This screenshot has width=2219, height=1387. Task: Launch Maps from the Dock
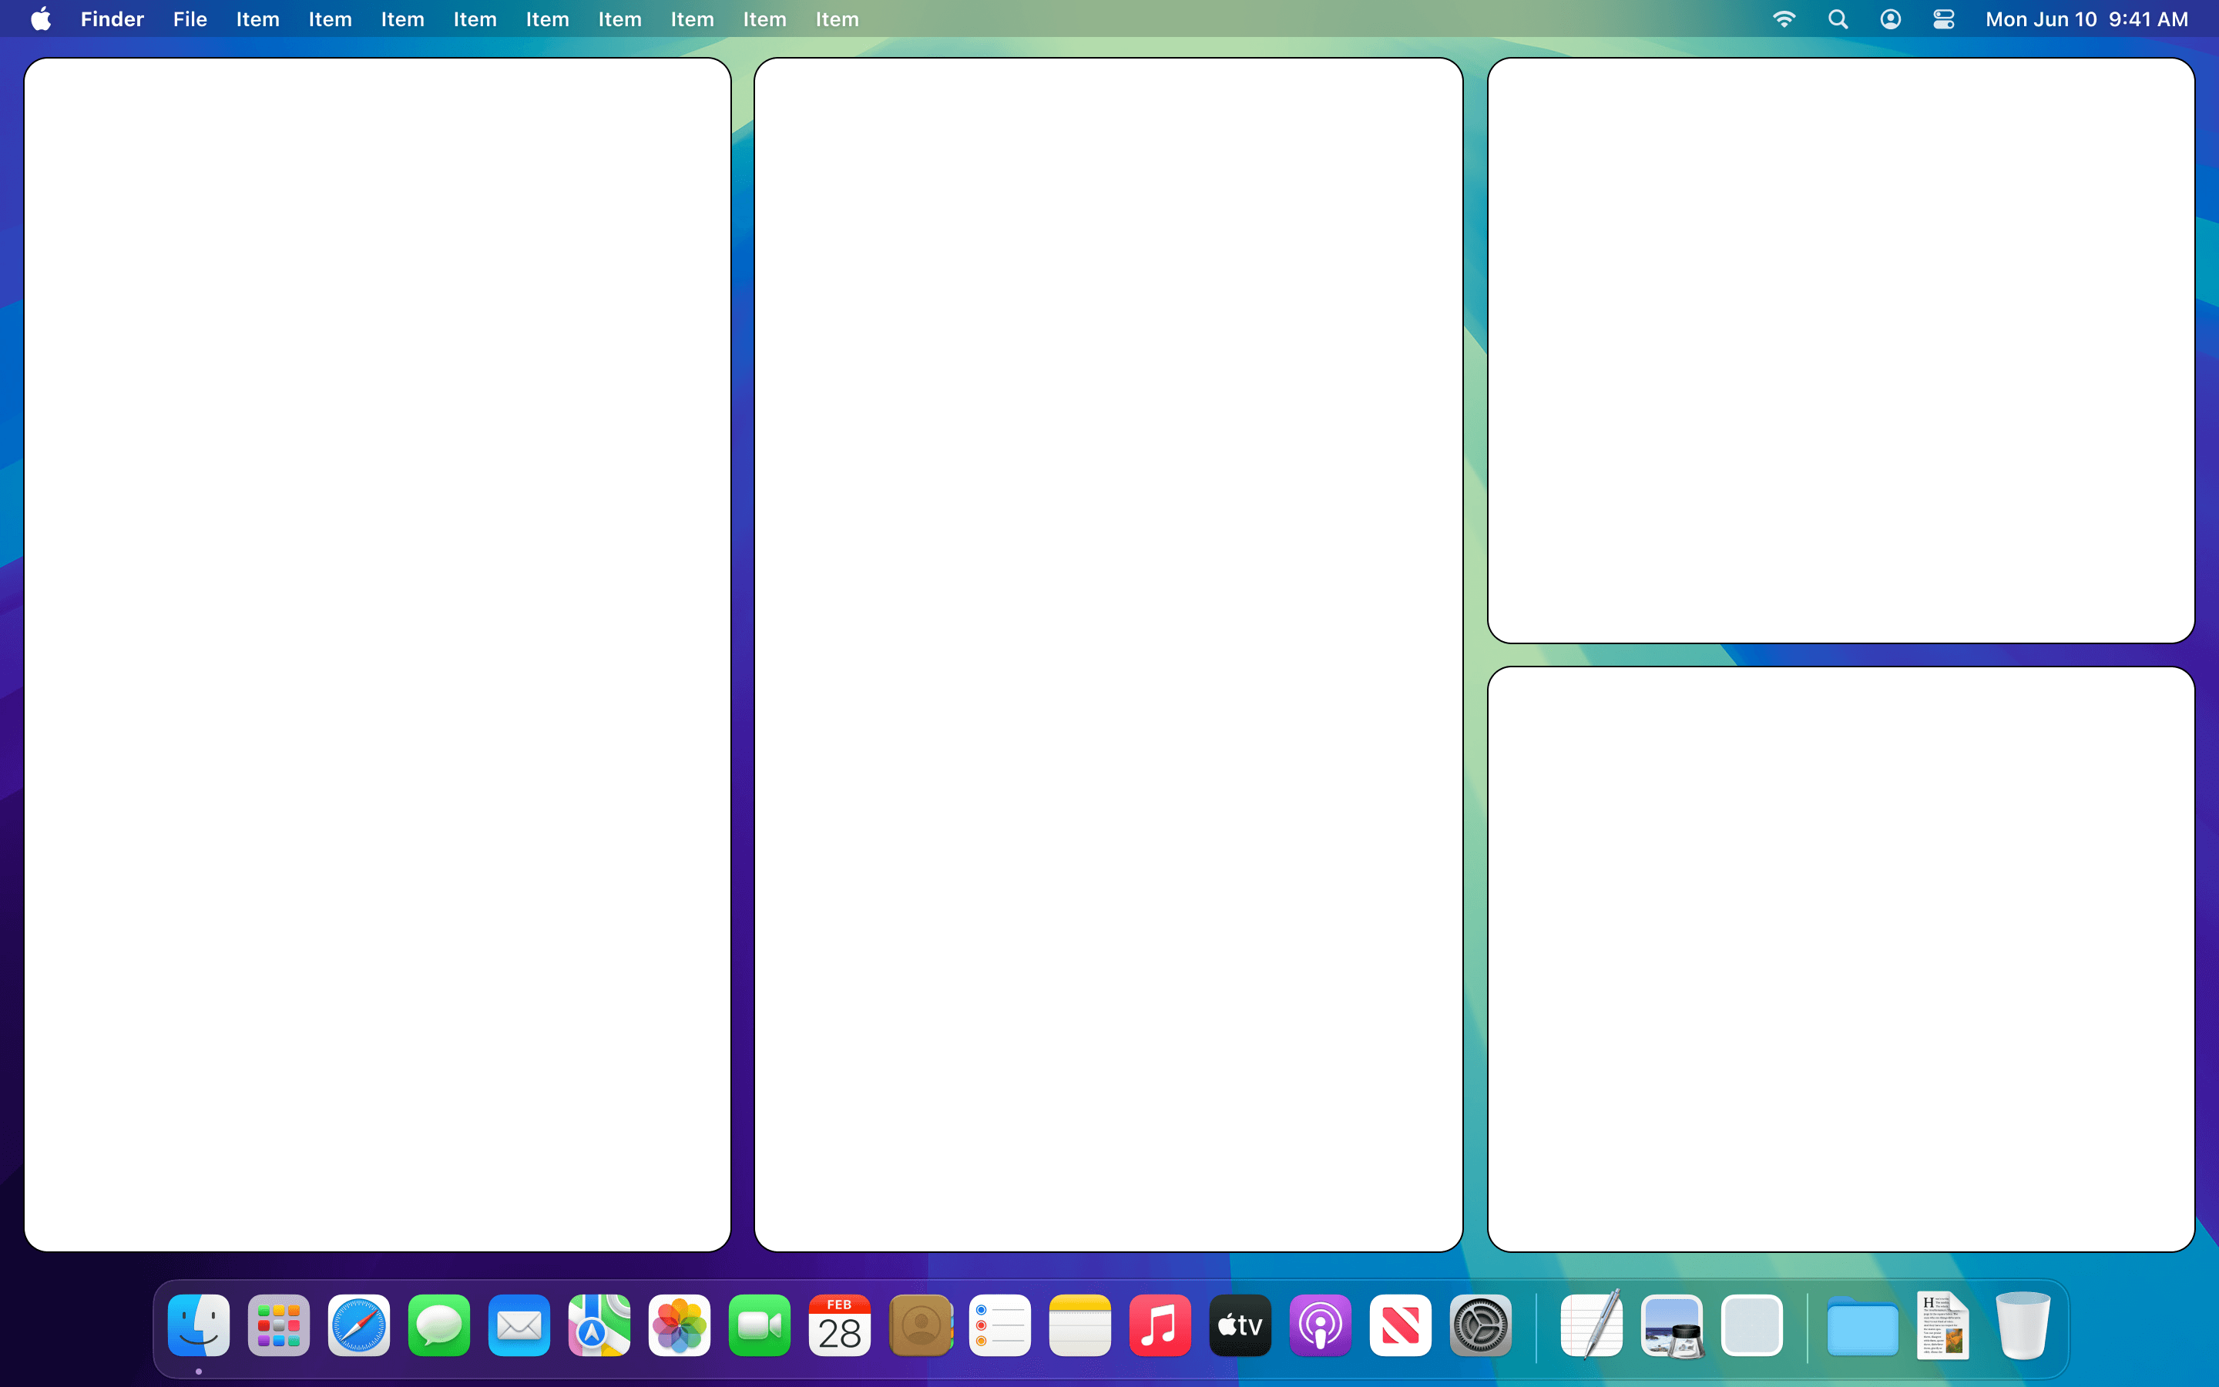[x=599, y=1325]
